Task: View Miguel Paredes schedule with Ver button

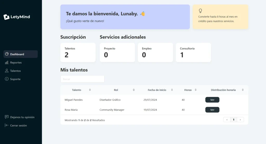Action: [x=212, y=100]
